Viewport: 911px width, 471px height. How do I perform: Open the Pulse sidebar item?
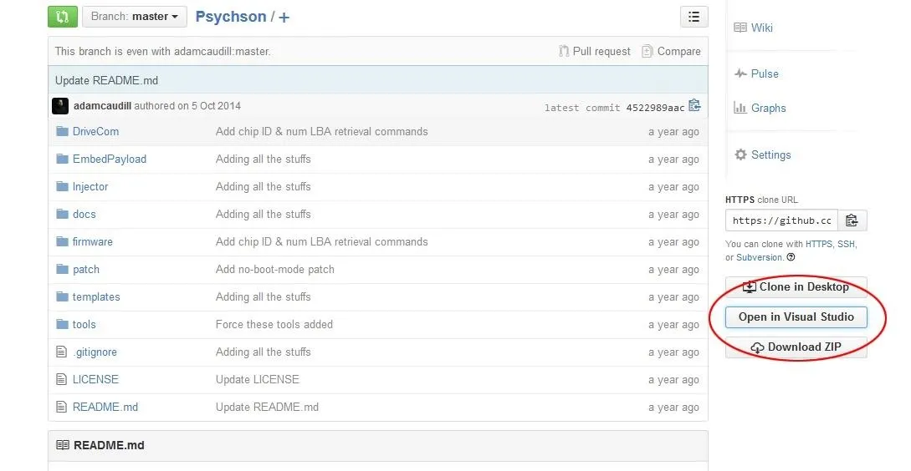(756, 73)
